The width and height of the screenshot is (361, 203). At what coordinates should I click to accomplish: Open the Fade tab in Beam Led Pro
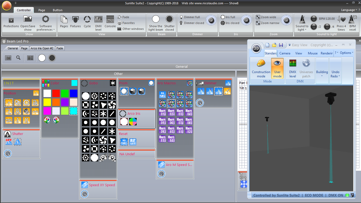(60, 48)
